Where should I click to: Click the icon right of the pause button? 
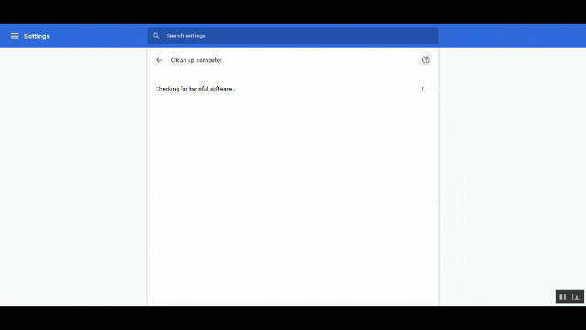576,297
